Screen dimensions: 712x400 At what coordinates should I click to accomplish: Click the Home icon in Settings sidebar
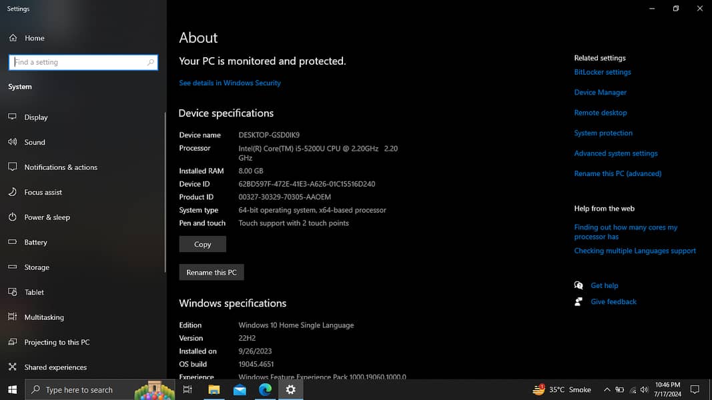[13, 38]
